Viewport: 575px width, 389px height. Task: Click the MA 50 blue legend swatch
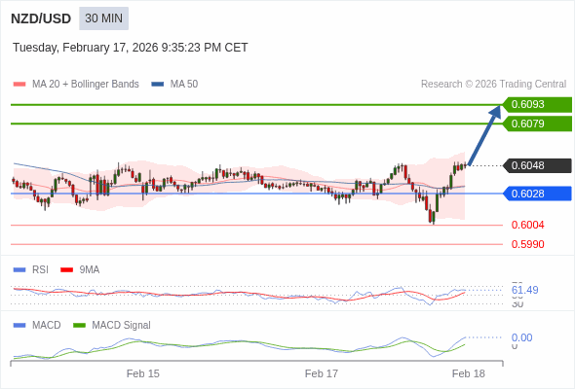[158, 85]
